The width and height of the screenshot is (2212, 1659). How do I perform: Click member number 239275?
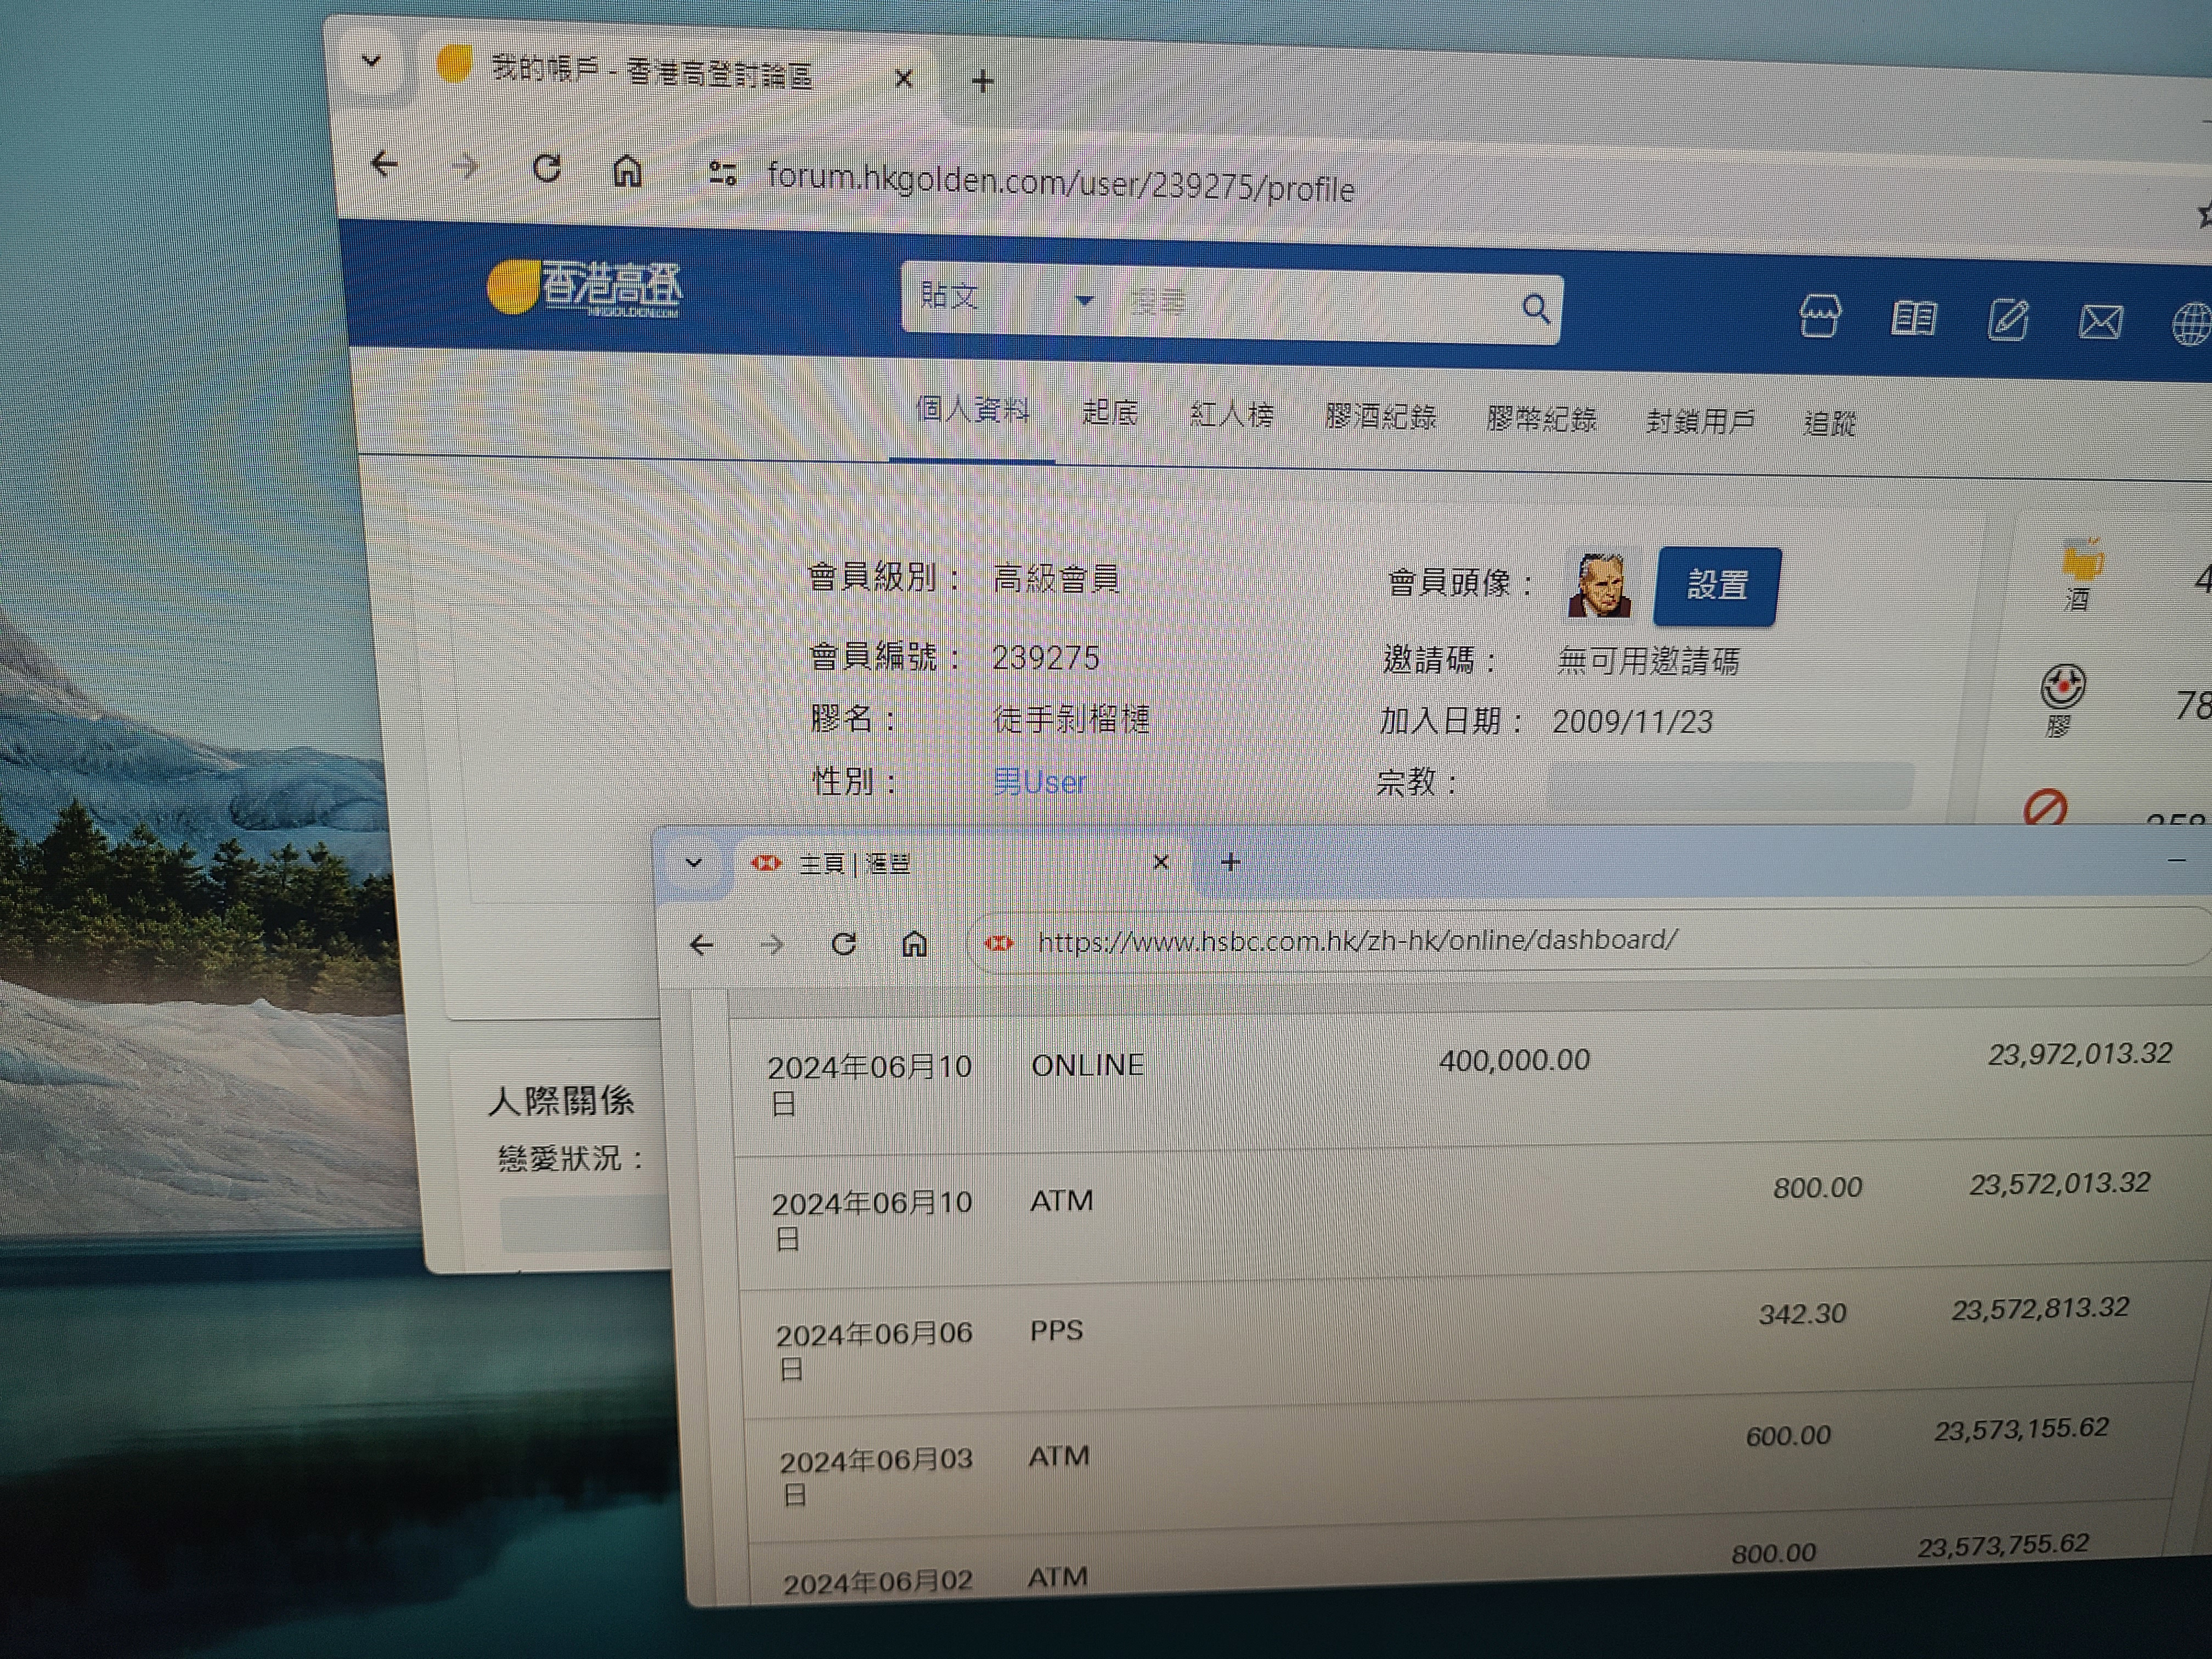coord(1045,658)
